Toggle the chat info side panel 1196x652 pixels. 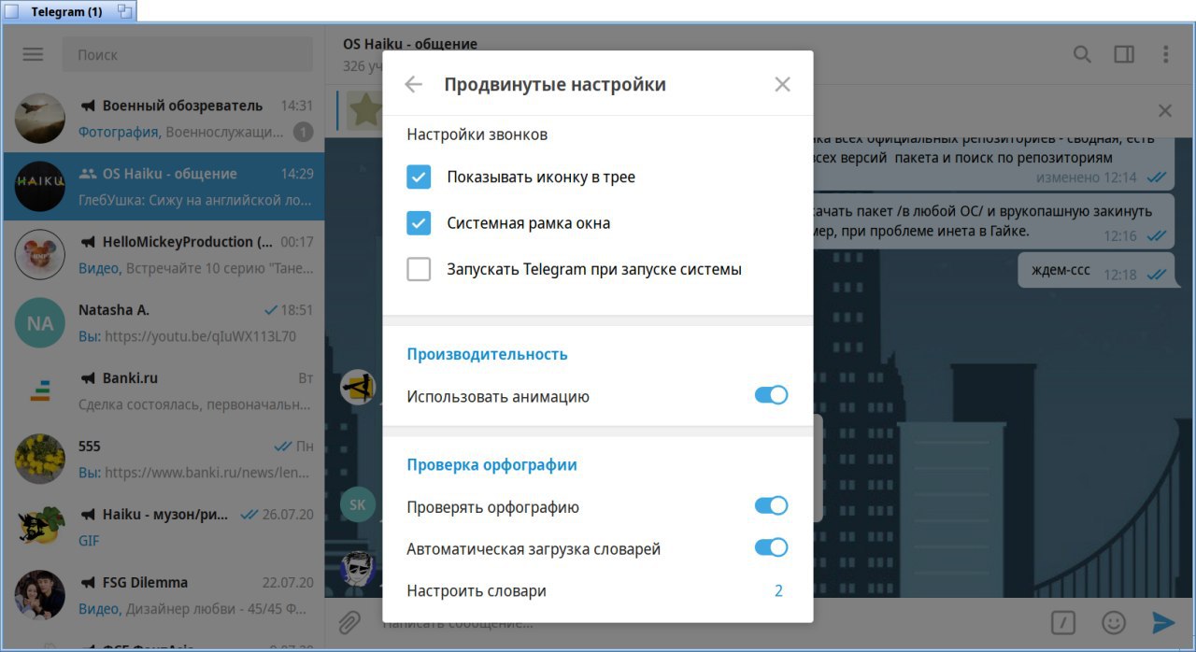point(1124,54)
